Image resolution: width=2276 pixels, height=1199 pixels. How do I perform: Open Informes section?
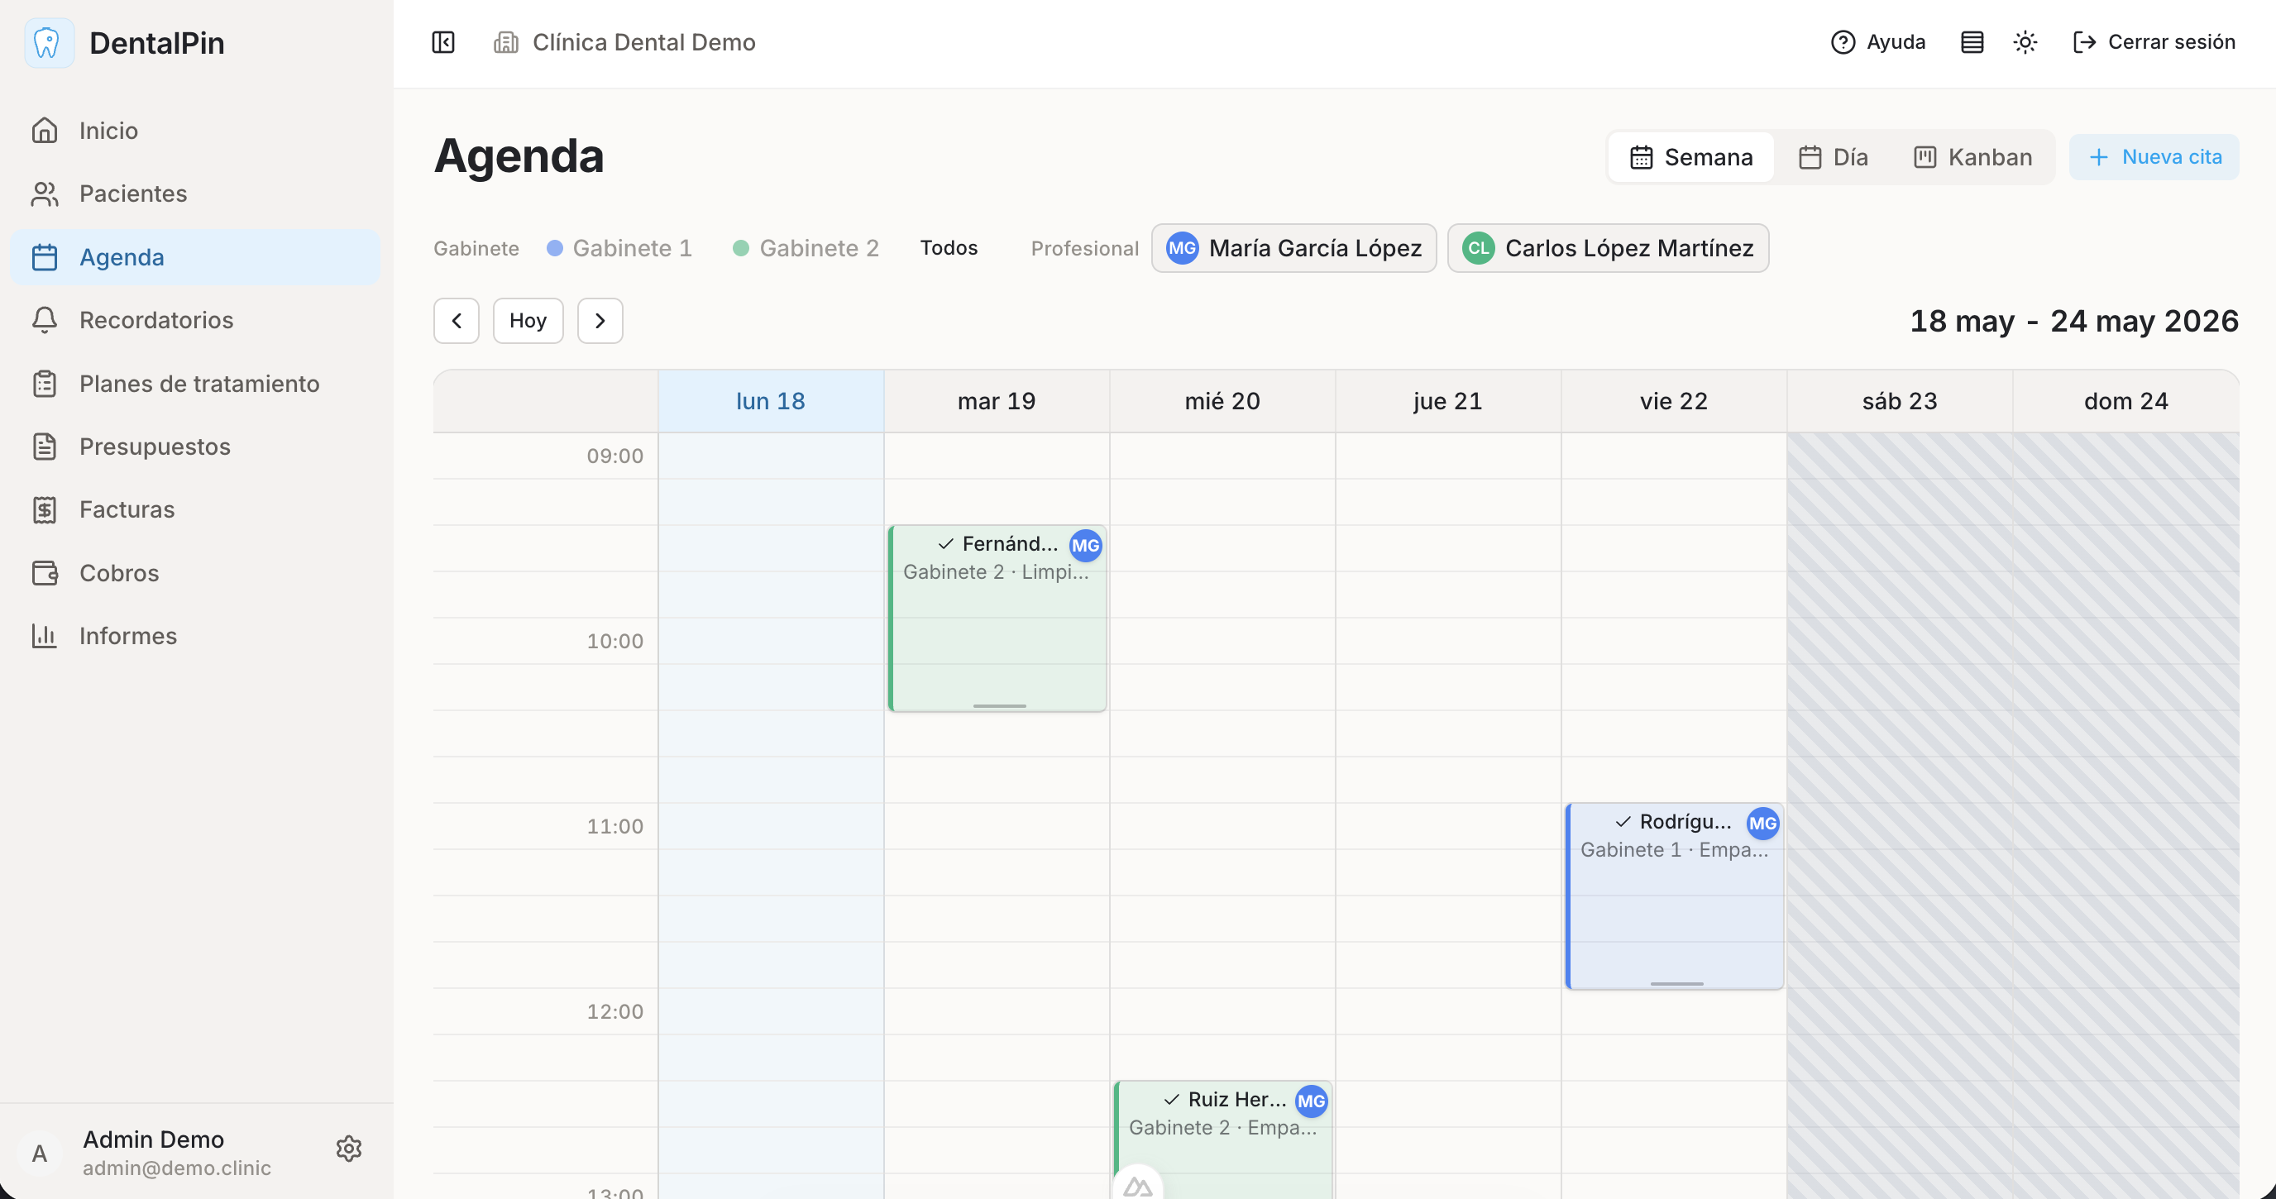coord(194,636)
